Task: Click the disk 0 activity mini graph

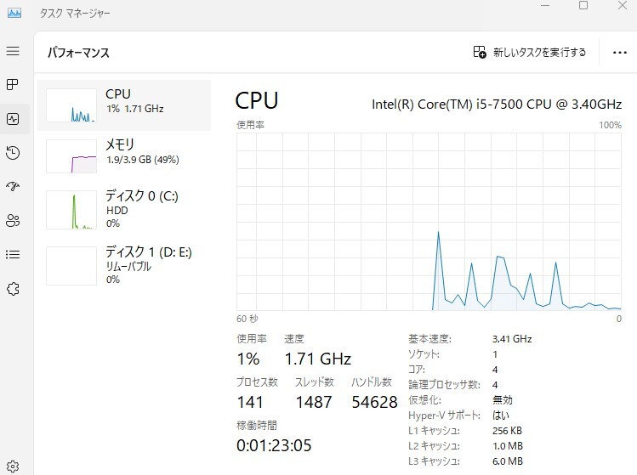Action: tap(71, 210)
